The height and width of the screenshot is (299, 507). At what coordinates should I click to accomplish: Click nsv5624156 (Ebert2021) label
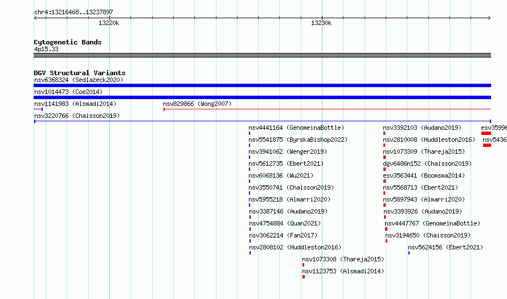445,247
